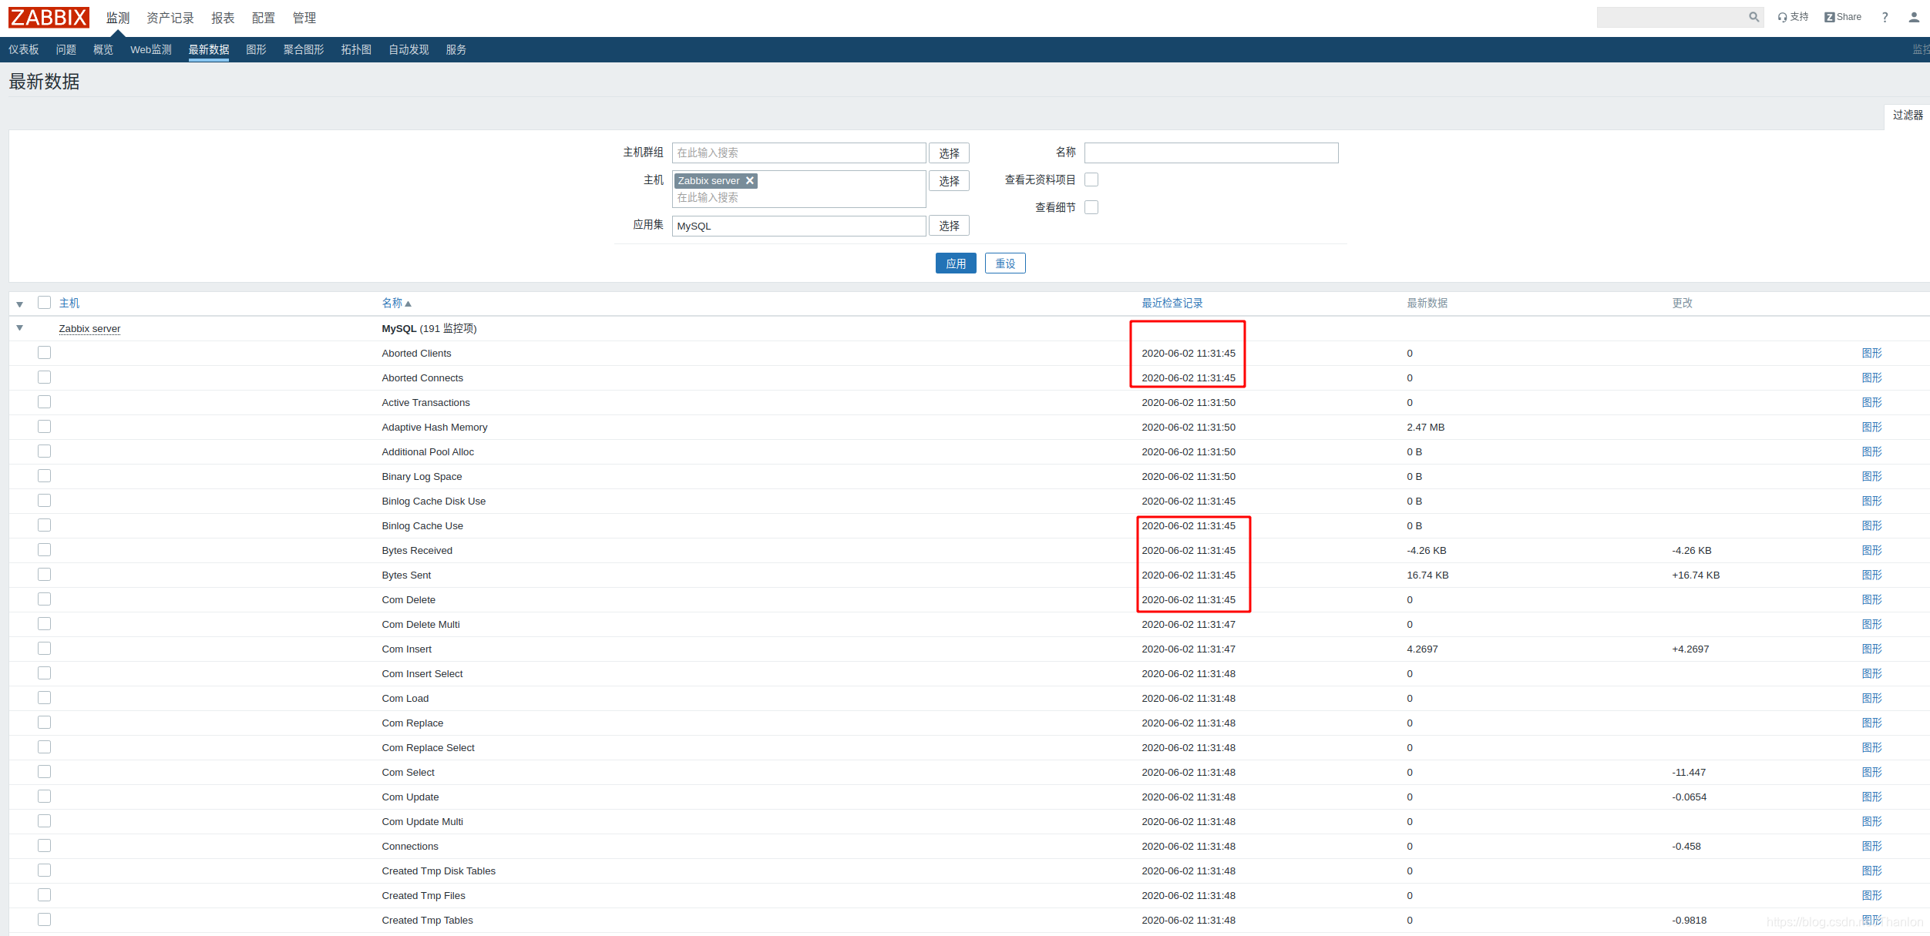Go to the 拓扑图 submenu
1930x936 pixels.
coord(356,49)
